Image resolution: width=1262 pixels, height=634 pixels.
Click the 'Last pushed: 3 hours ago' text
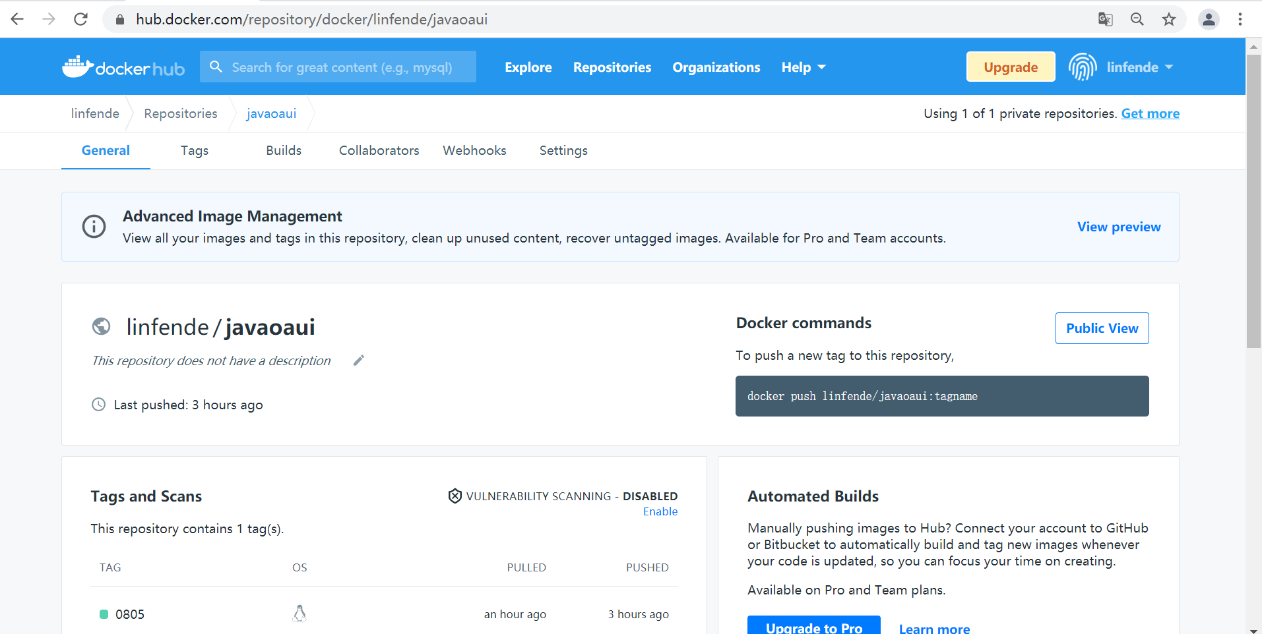[x=189, y=405]
